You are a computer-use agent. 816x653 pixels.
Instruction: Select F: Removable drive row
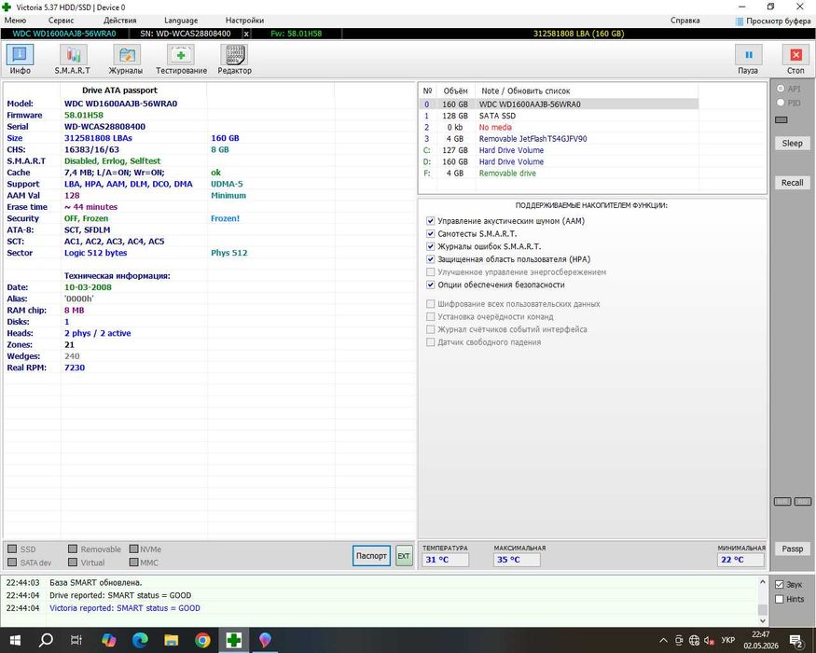pos(559,173)
